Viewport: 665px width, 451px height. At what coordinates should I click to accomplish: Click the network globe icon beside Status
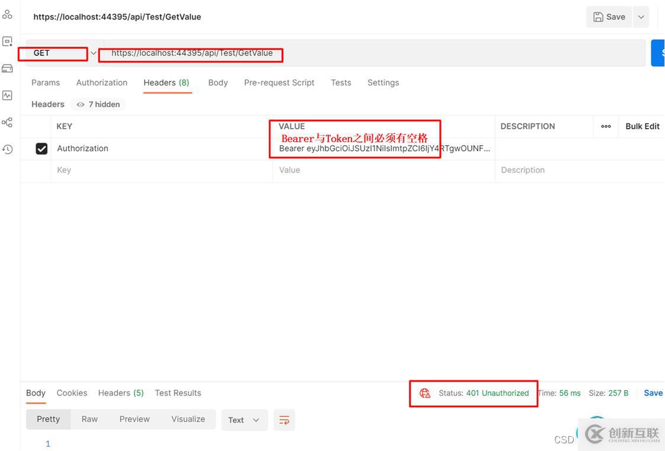425,393
